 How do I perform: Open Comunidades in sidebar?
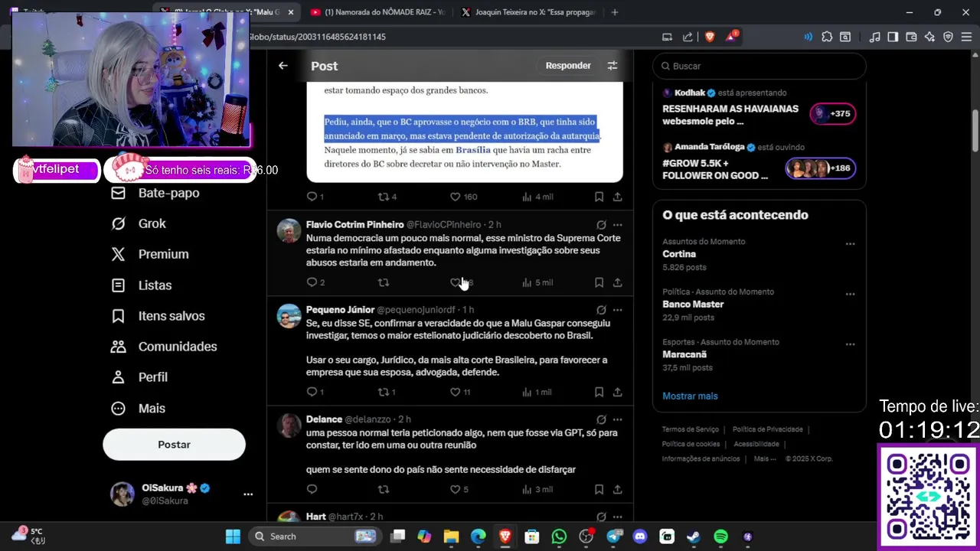[165, 347]
